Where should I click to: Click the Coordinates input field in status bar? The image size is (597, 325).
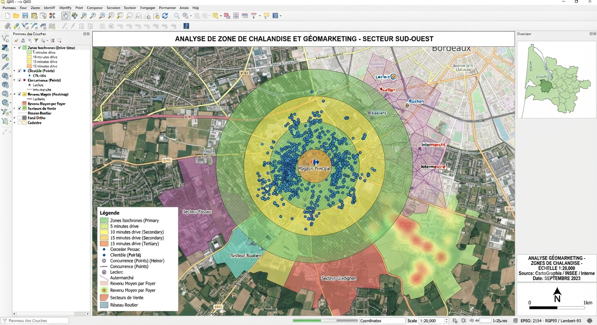[382, 321]
